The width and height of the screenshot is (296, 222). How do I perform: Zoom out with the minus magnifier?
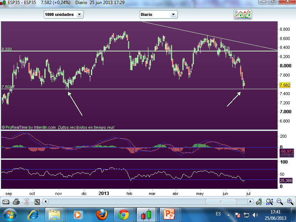[280, 202]
